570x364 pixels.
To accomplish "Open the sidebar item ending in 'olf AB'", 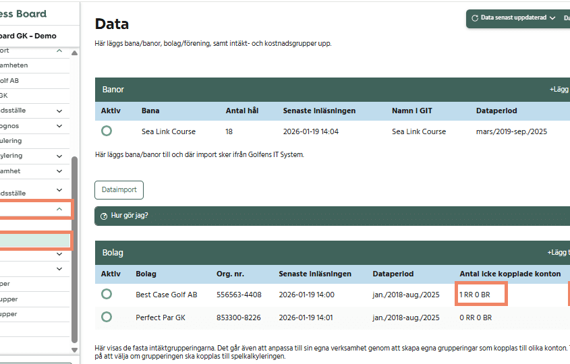I will coord(27,80).
